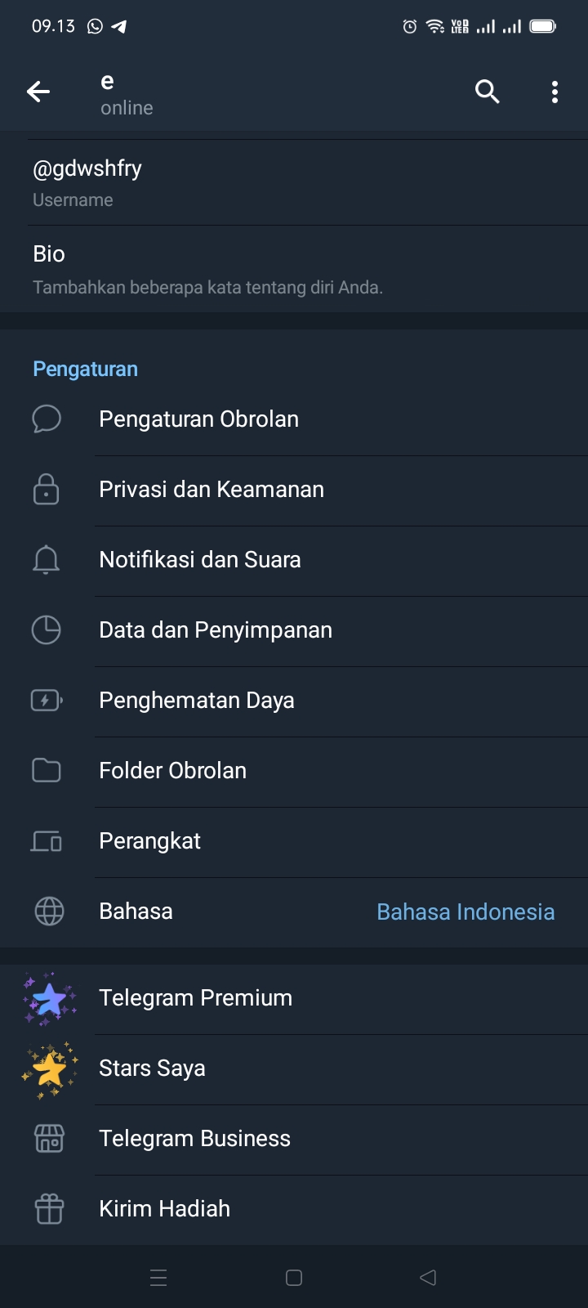Tap the bell icon for Notifikasi dan Suara
Viewport: 588px width, 1308px height.
[47, 560]
